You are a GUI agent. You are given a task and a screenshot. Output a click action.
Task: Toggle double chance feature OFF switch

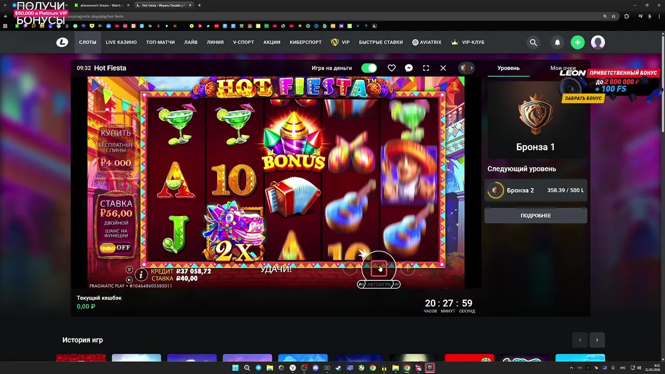tap(115, 248)
